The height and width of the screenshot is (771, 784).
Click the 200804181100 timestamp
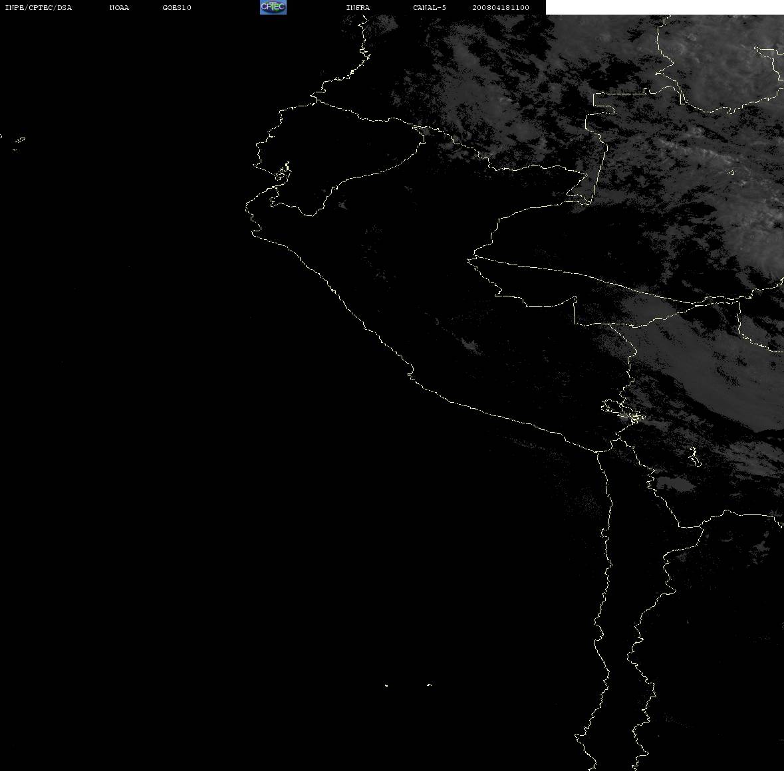[501, 7]
